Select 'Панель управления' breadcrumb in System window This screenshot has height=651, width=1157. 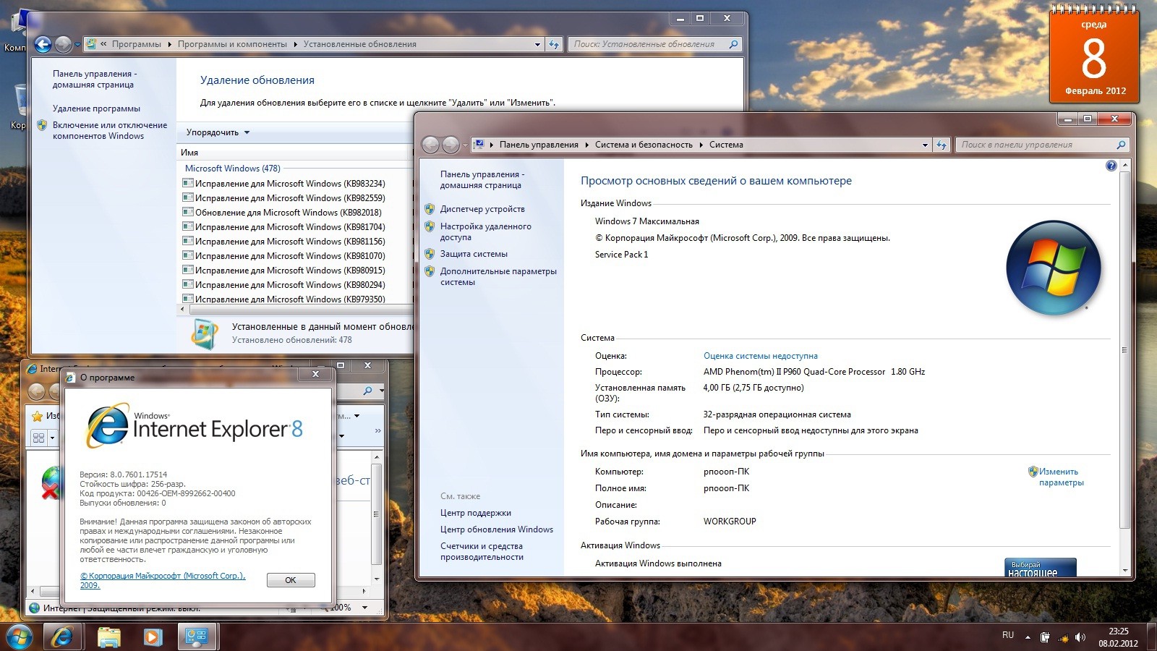click(x=539, y=145)
